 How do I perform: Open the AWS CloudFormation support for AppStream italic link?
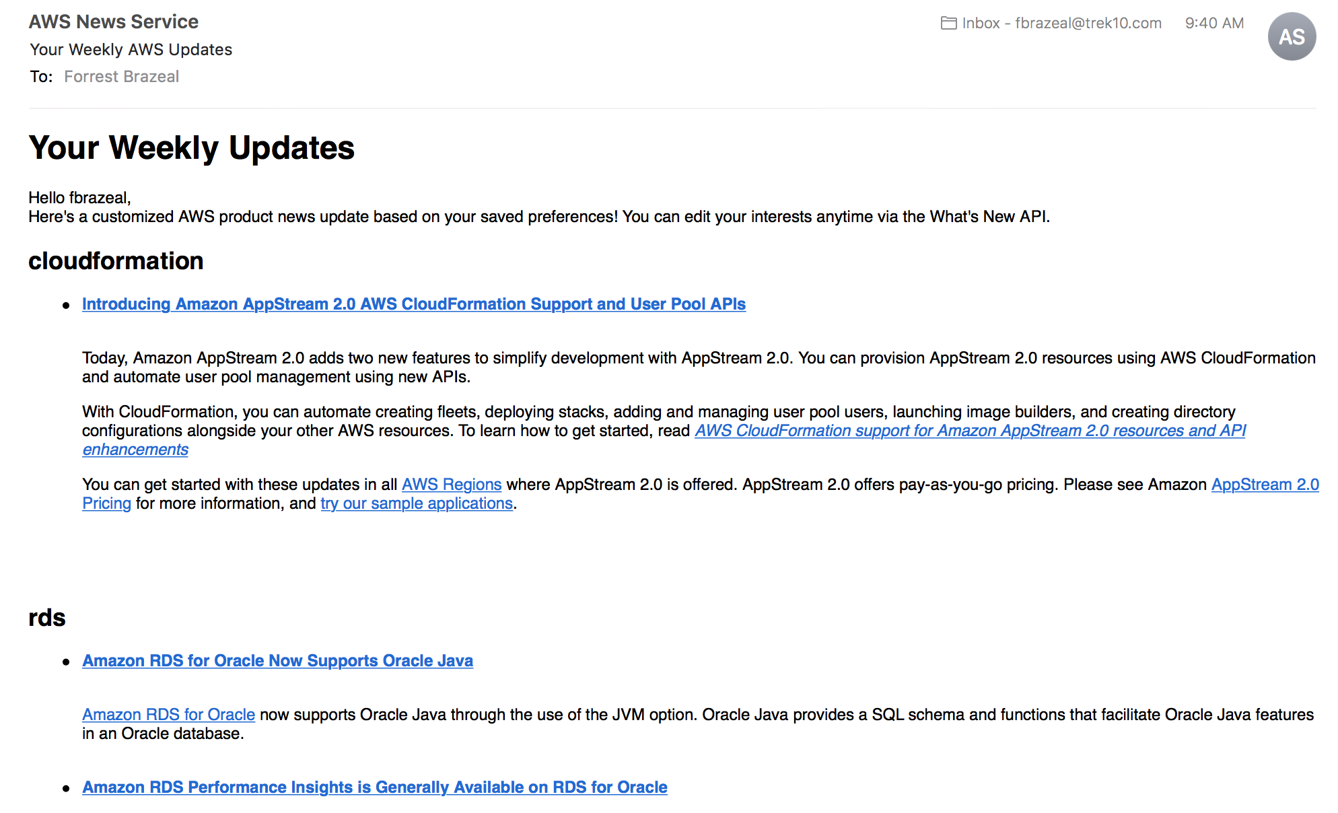pos(969,431)
